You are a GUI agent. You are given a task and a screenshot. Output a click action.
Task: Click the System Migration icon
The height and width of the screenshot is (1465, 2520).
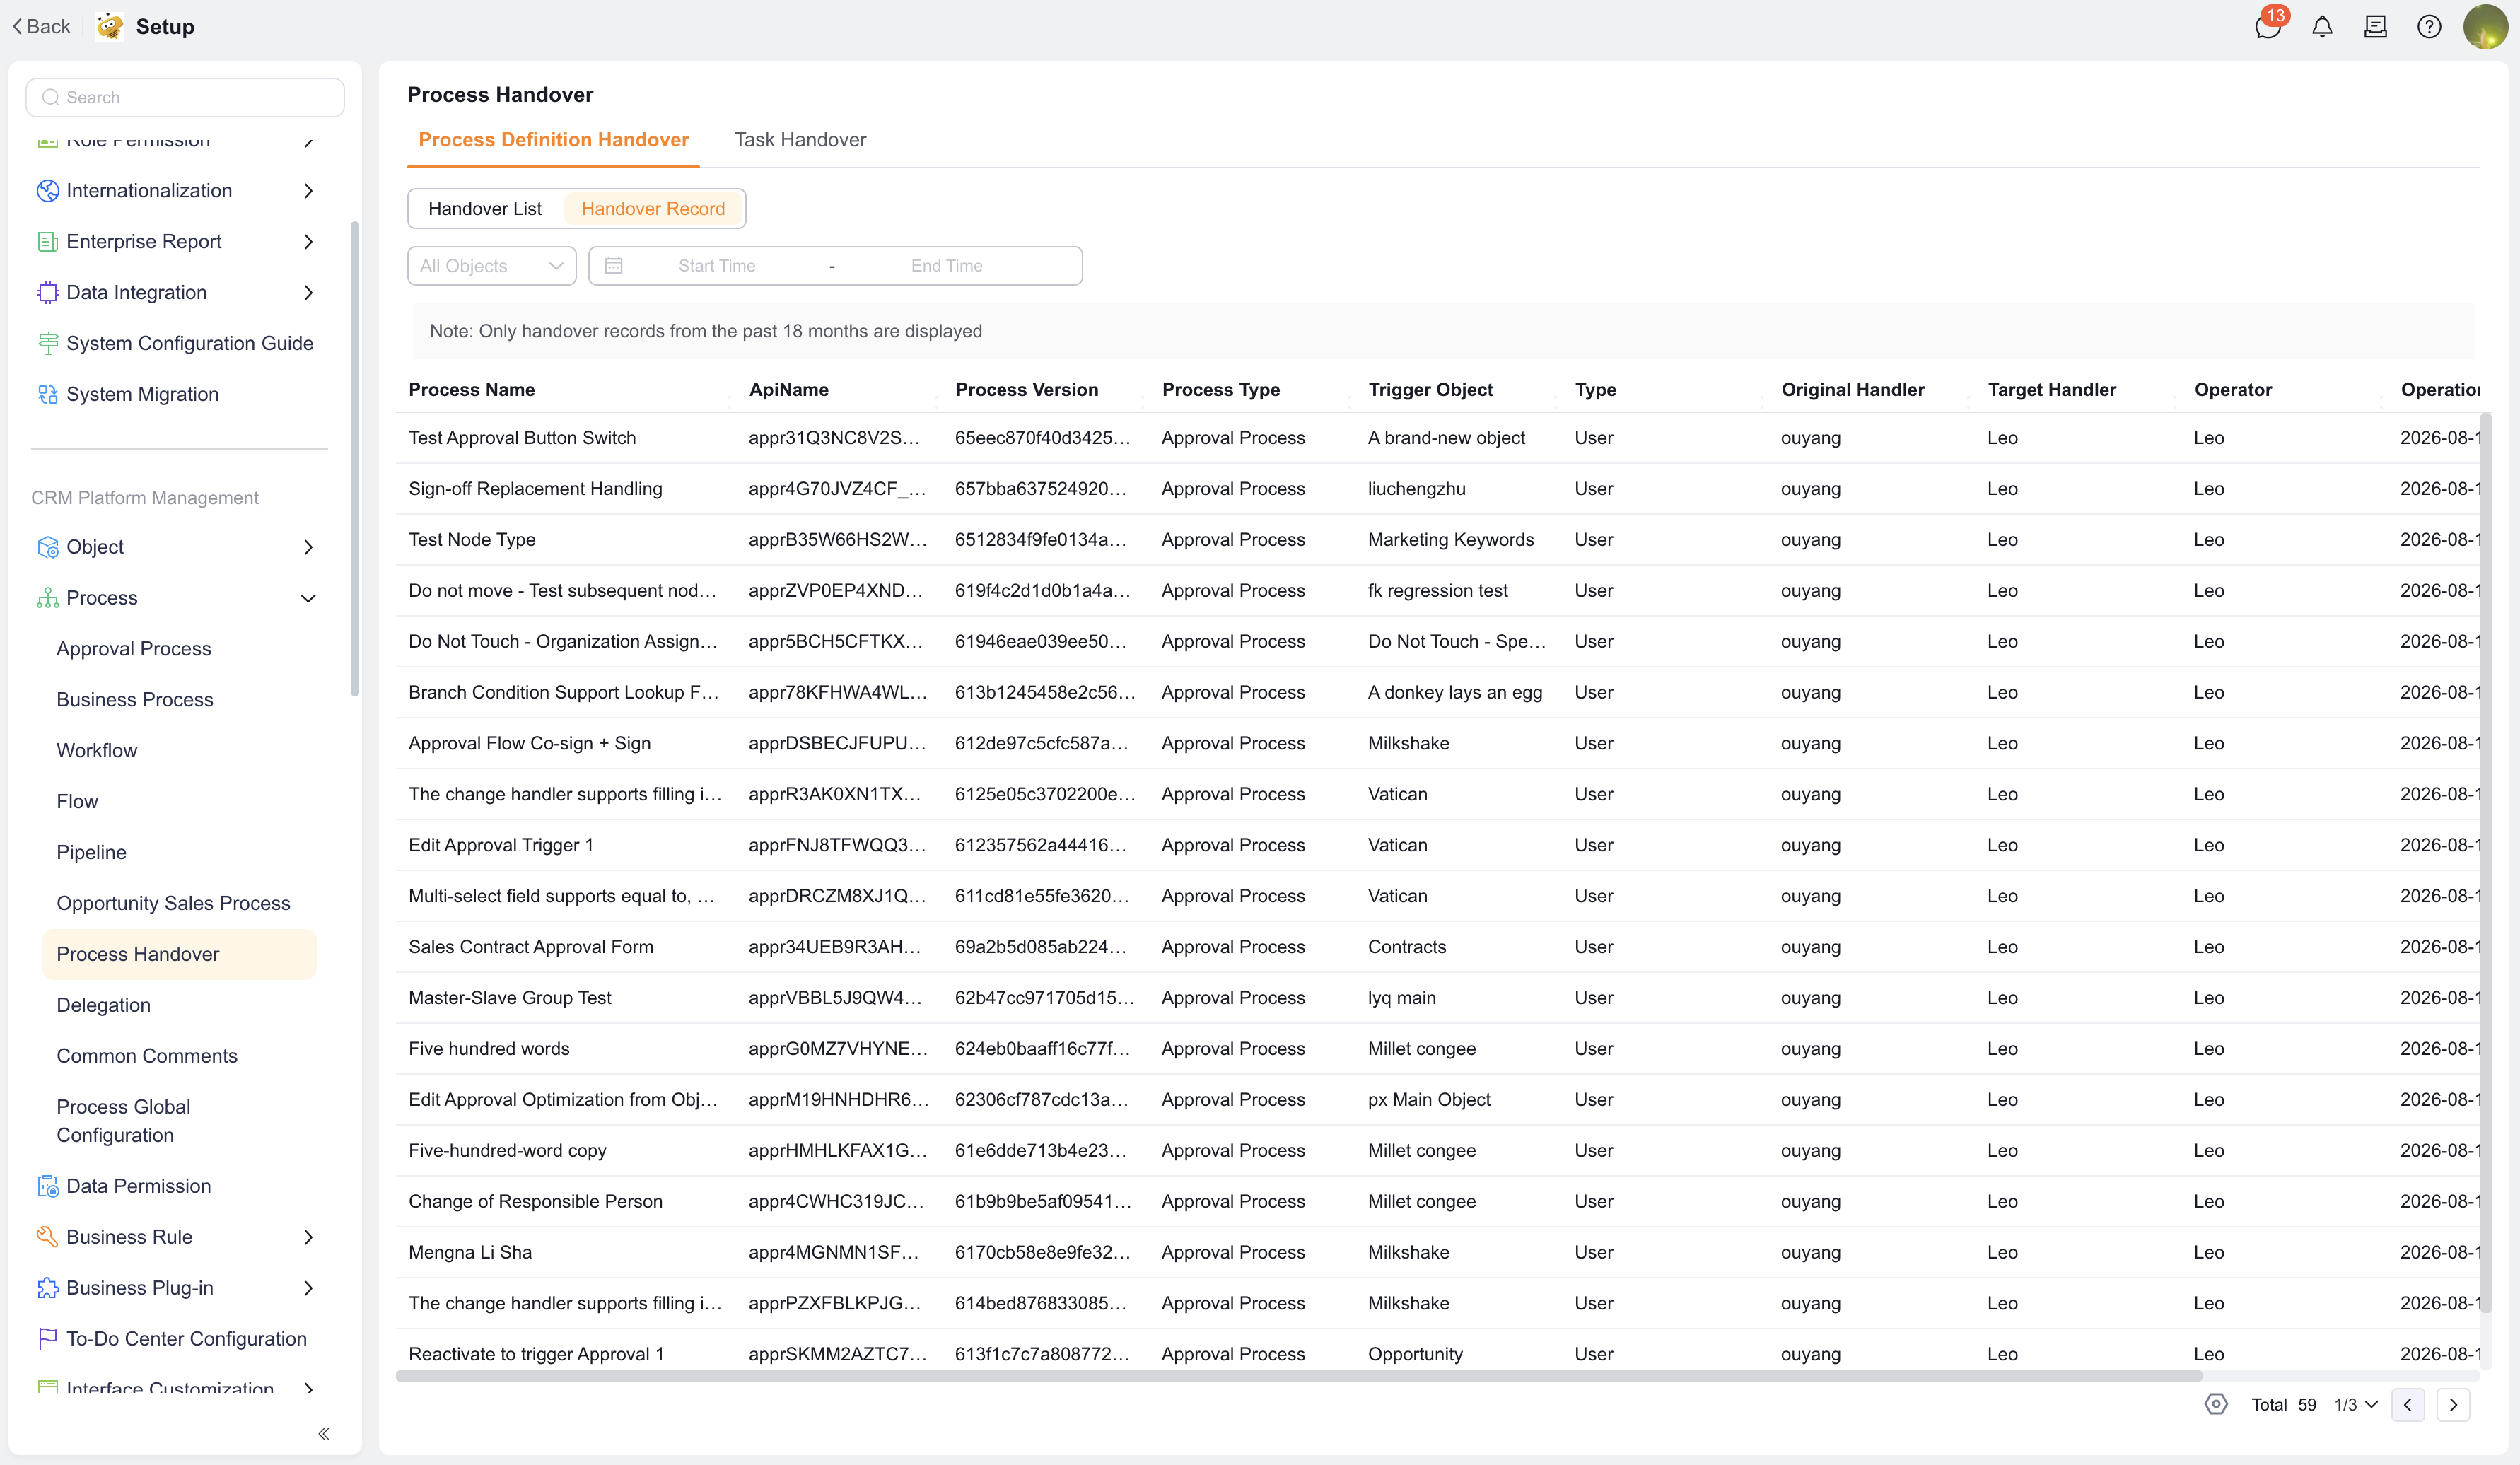47,394
